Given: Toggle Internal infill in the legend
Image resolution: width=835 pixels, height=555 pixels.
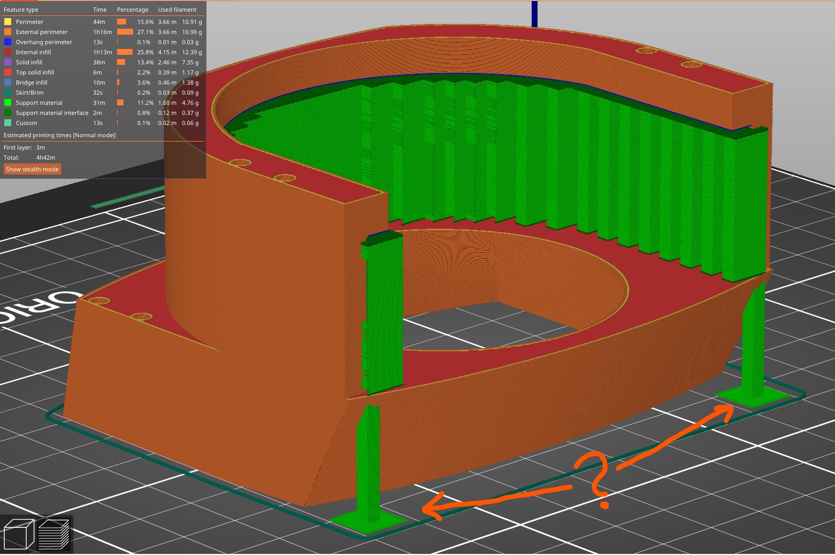Looking at the screenshot, I should [33, 52].
